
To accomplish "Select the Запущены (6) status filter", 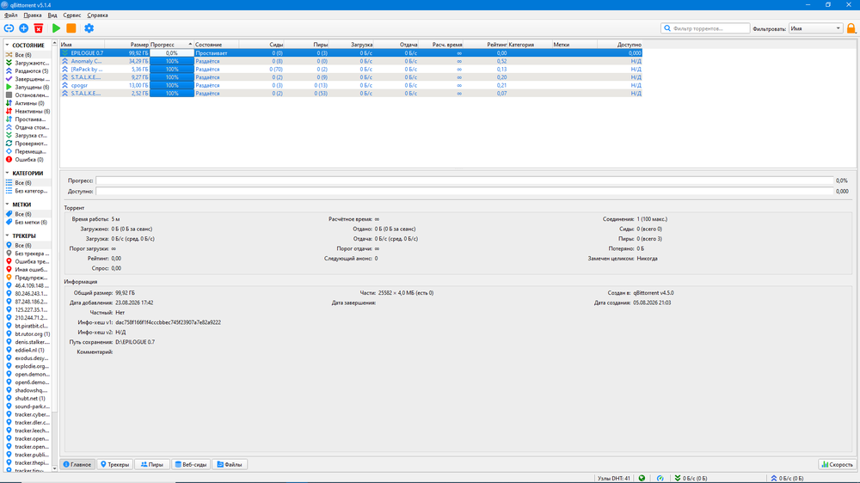I will click(28, 87).
